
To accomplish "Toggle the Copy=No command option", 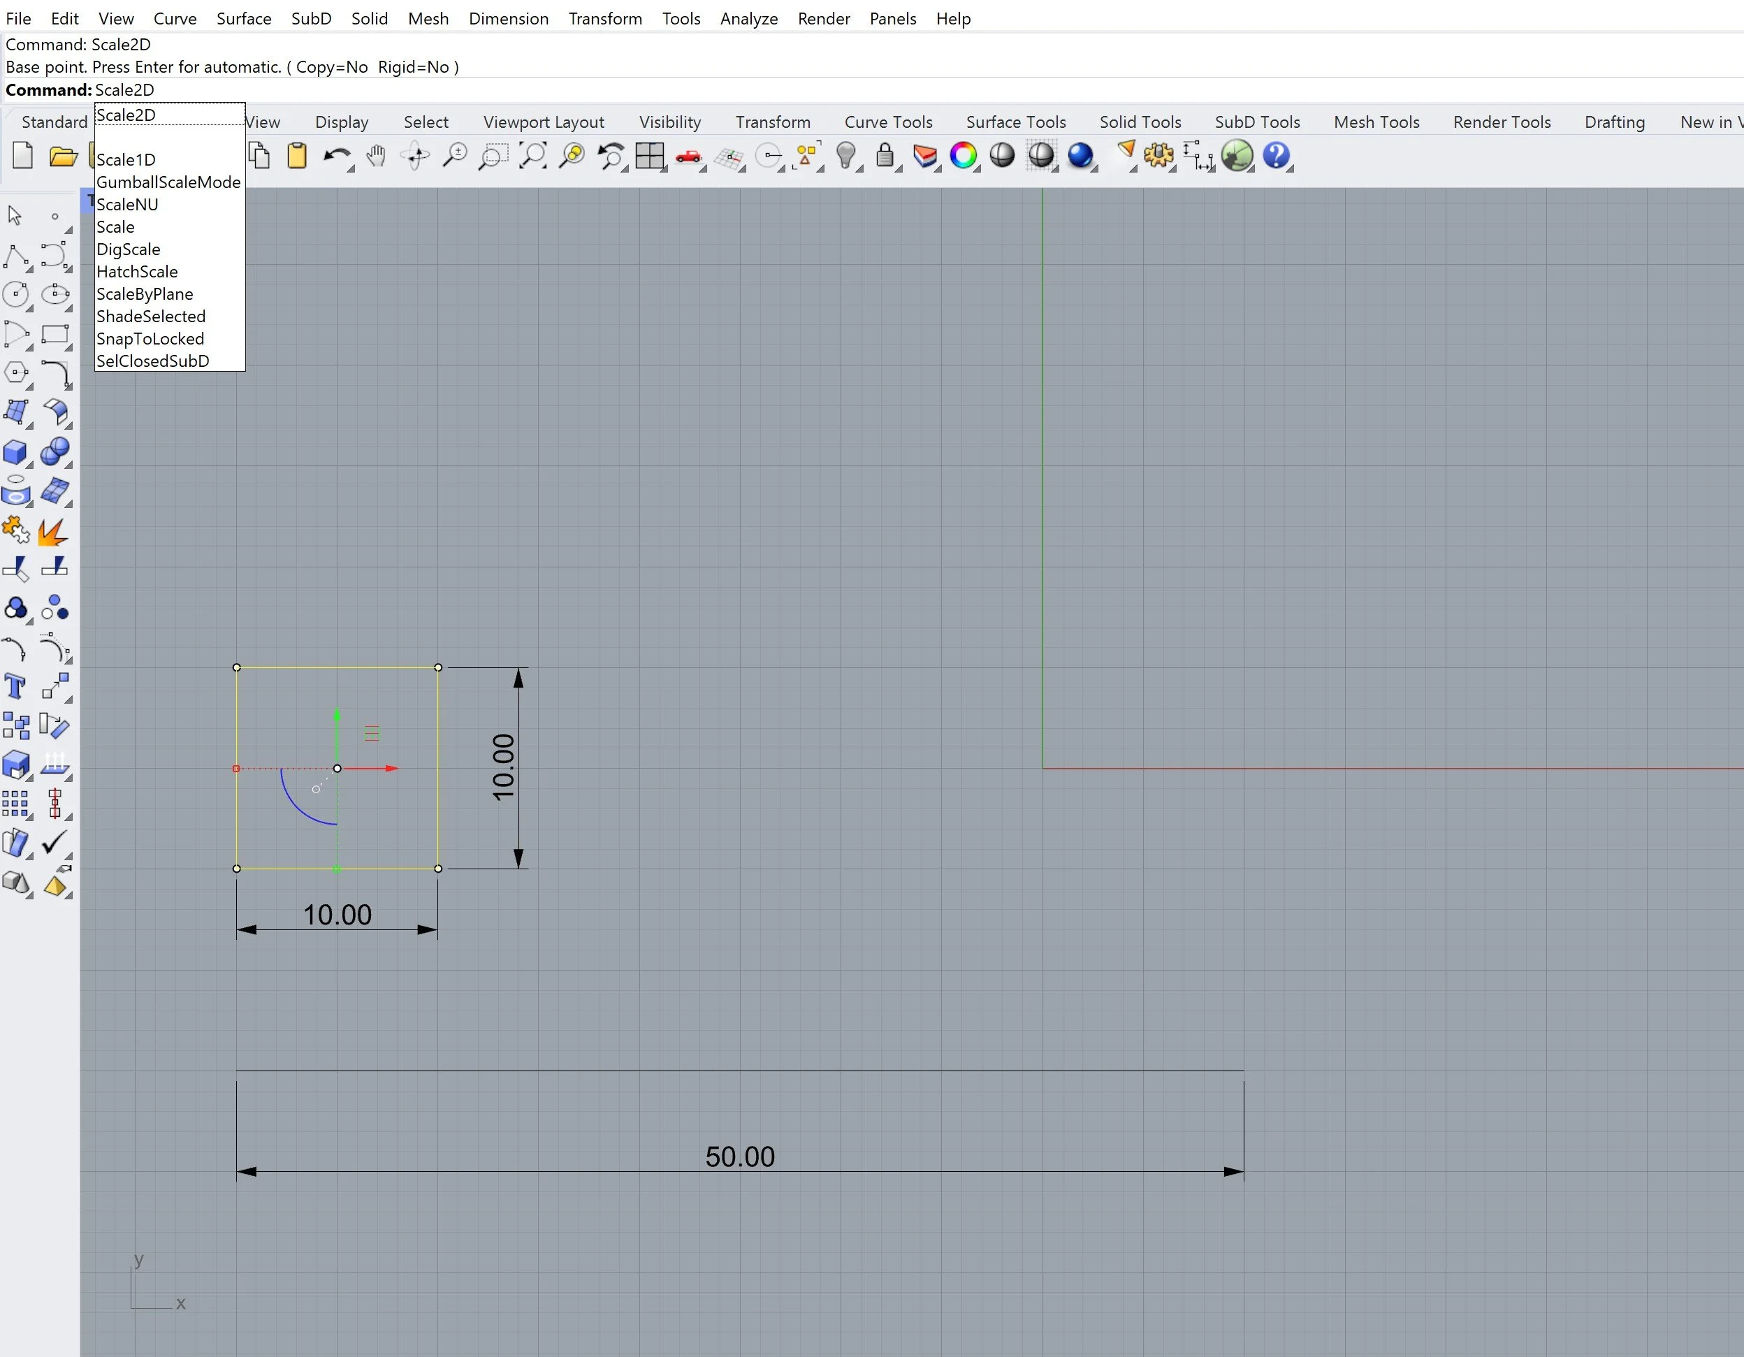I will [331, 67].
